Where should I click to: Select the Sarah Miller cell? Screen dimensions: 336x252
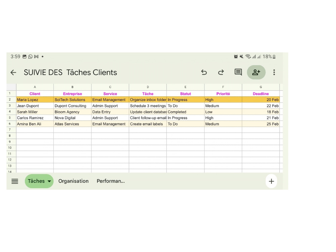coord(35,112)
